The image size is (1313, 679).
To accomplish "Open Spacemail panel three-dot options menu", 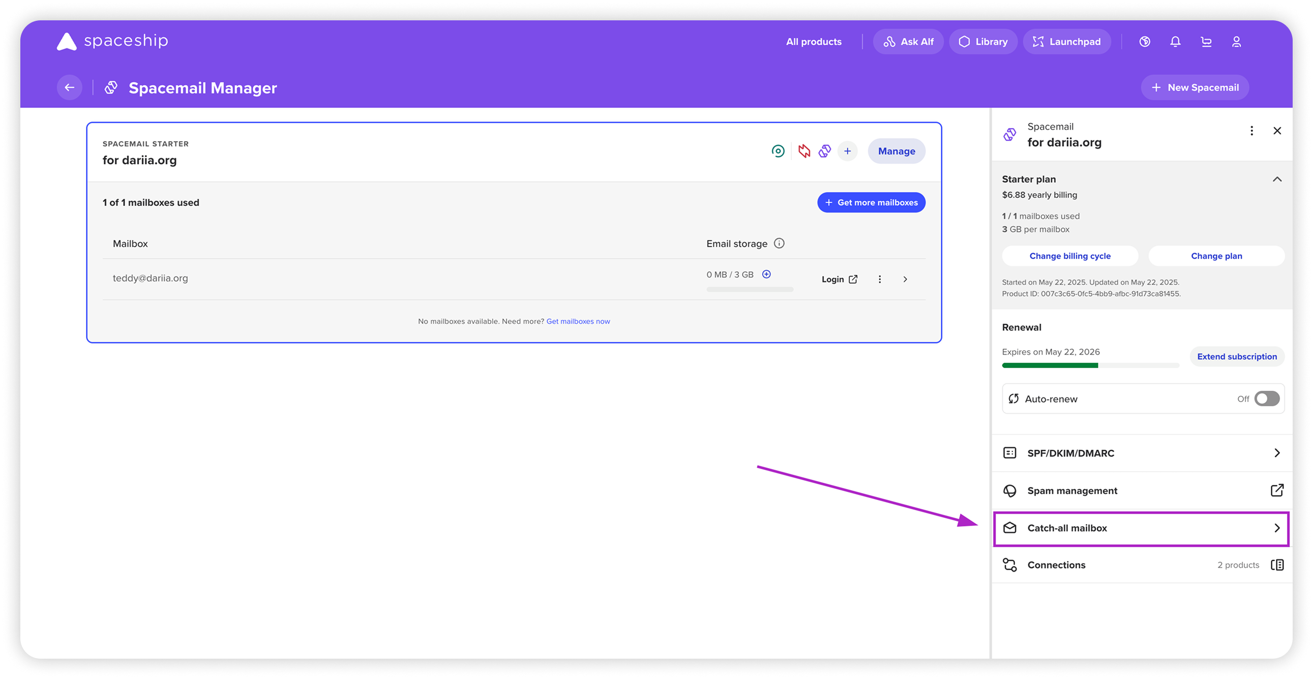I will [1252, 131].
